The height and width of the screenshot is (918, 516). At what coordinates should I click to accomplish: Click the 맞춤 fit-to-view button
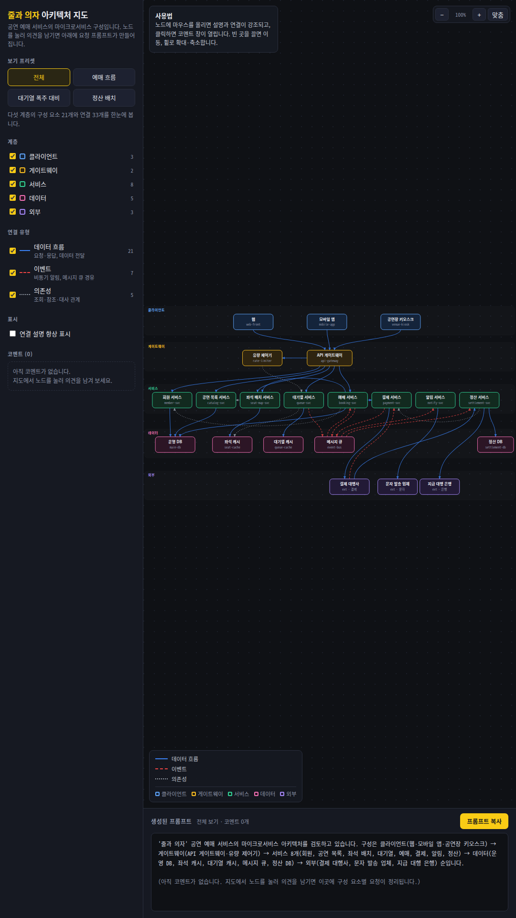point(498,15)
